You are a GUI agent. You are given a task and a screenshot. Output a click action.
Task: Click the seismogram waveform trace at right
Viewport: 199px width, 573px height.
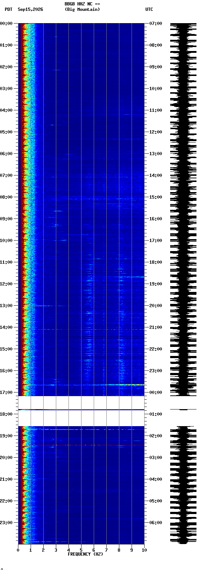click(x=183, y=284)
